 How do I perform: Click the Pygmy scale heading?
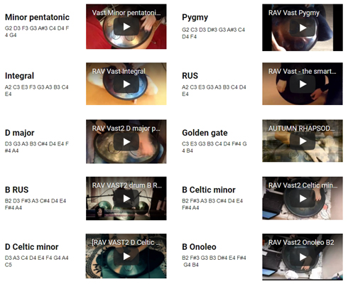(195, 18)
